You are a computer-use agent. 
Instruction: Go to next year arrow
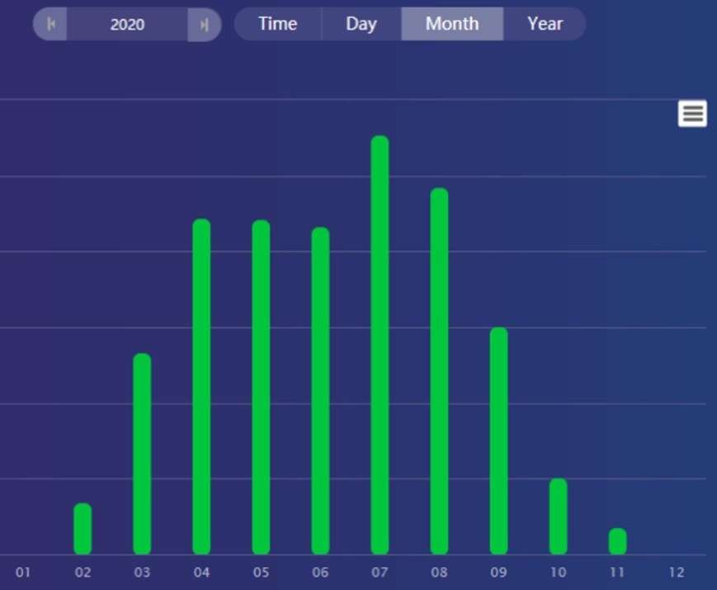coord(204,25)
